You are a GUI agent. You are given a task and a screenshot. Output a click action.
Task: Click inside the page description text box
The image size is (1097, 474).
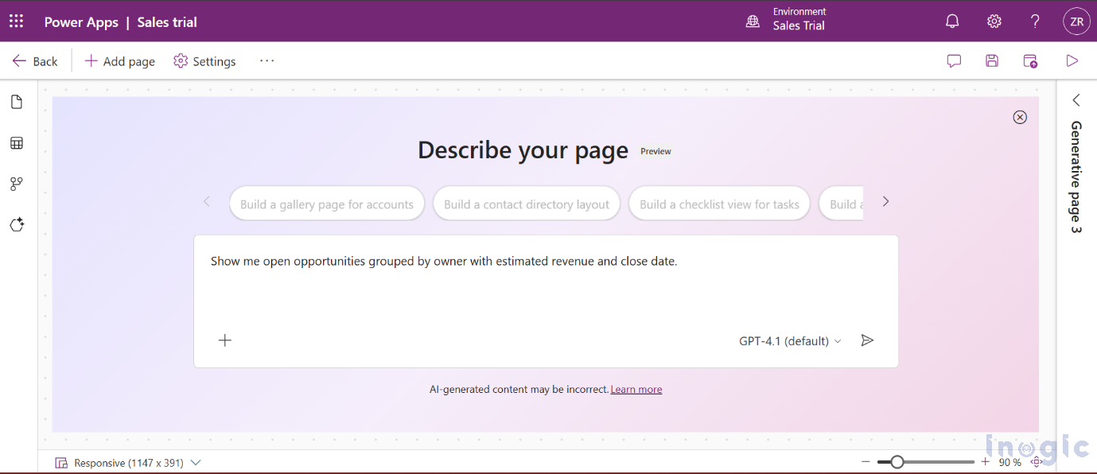[546, 286]
